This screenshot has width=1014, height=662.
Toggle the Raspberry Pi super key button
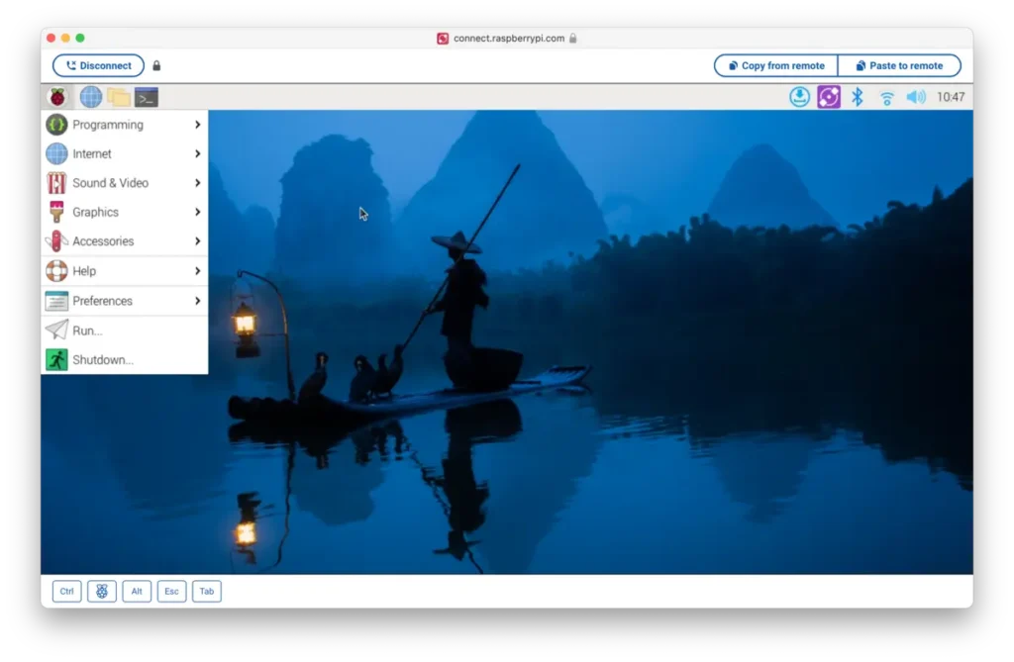(102, 591)
